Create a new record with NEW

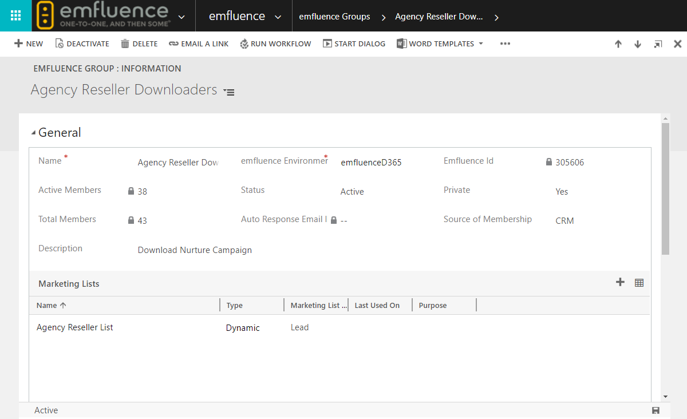pyautogui.click(x=29, y=44)
